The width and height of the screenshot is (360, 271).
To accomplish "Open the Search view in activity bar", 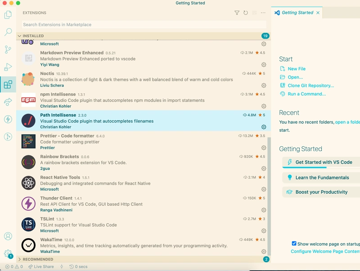I will pyautogui.click(x=8, y=32).
